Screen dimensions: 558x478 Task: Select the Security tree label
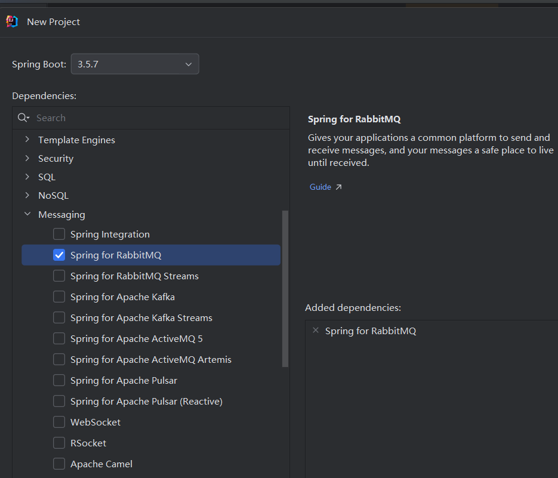56,158
